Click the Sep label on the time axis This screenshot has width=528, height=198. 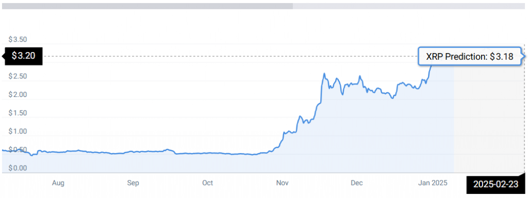tap(133, 183)
